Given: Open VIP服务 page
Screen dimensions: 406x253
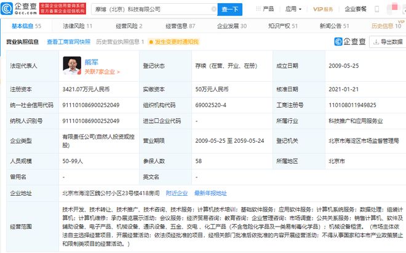Looking at the screenshot, I should coord(323,9).
